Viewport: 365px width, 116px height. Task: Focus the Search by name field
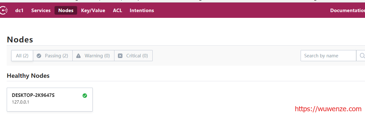point(328,56)
